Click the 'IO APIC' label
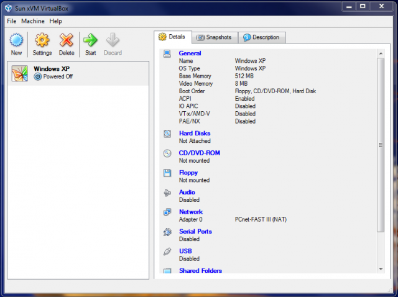The height and width of the screenshot is (297, 398). coord(188,106)
